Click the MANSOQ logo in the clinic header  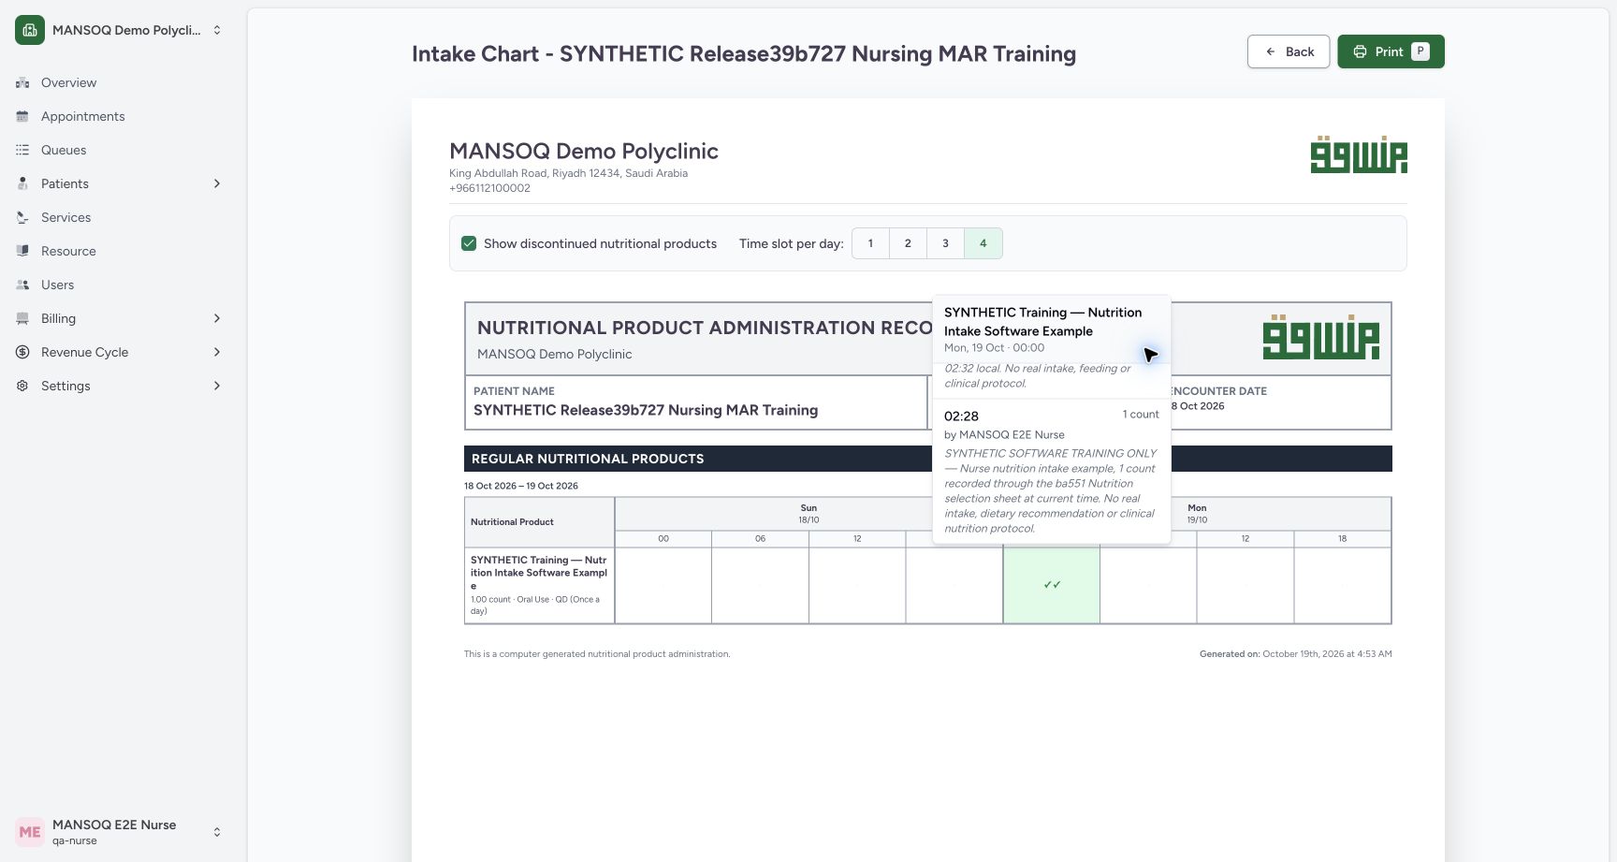click(x=1359, y=155)
